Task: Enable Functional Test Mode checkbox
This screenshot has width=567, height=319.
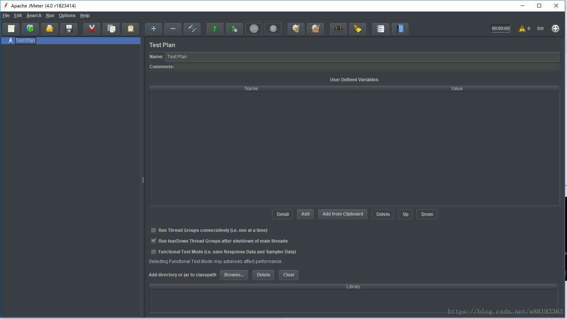Action: pyautogui.click(x=153, y=252)
